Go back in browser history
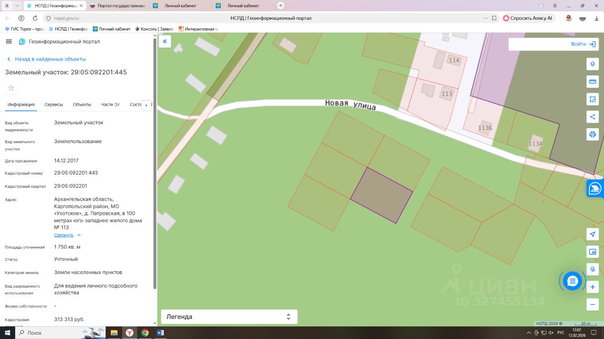This screenshot has height=339, width=604. [x=8, y=18]
